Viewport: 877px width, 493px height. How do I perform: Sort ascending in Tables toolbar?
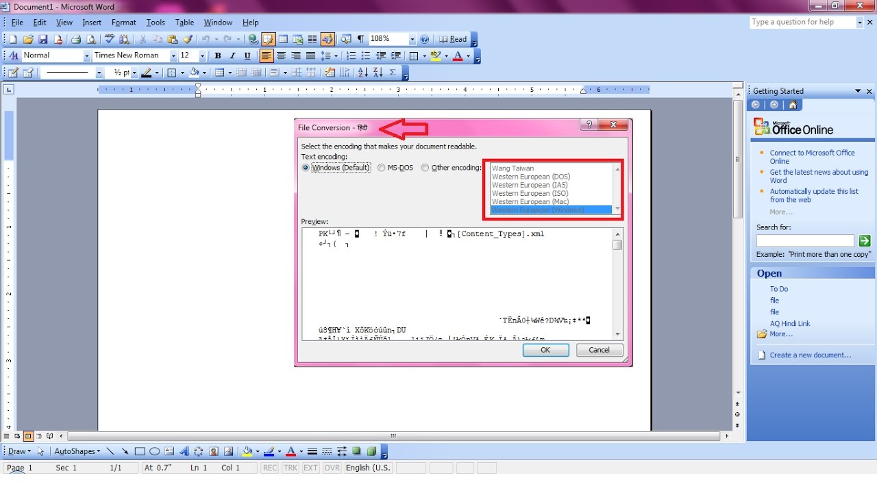(362, 73)
